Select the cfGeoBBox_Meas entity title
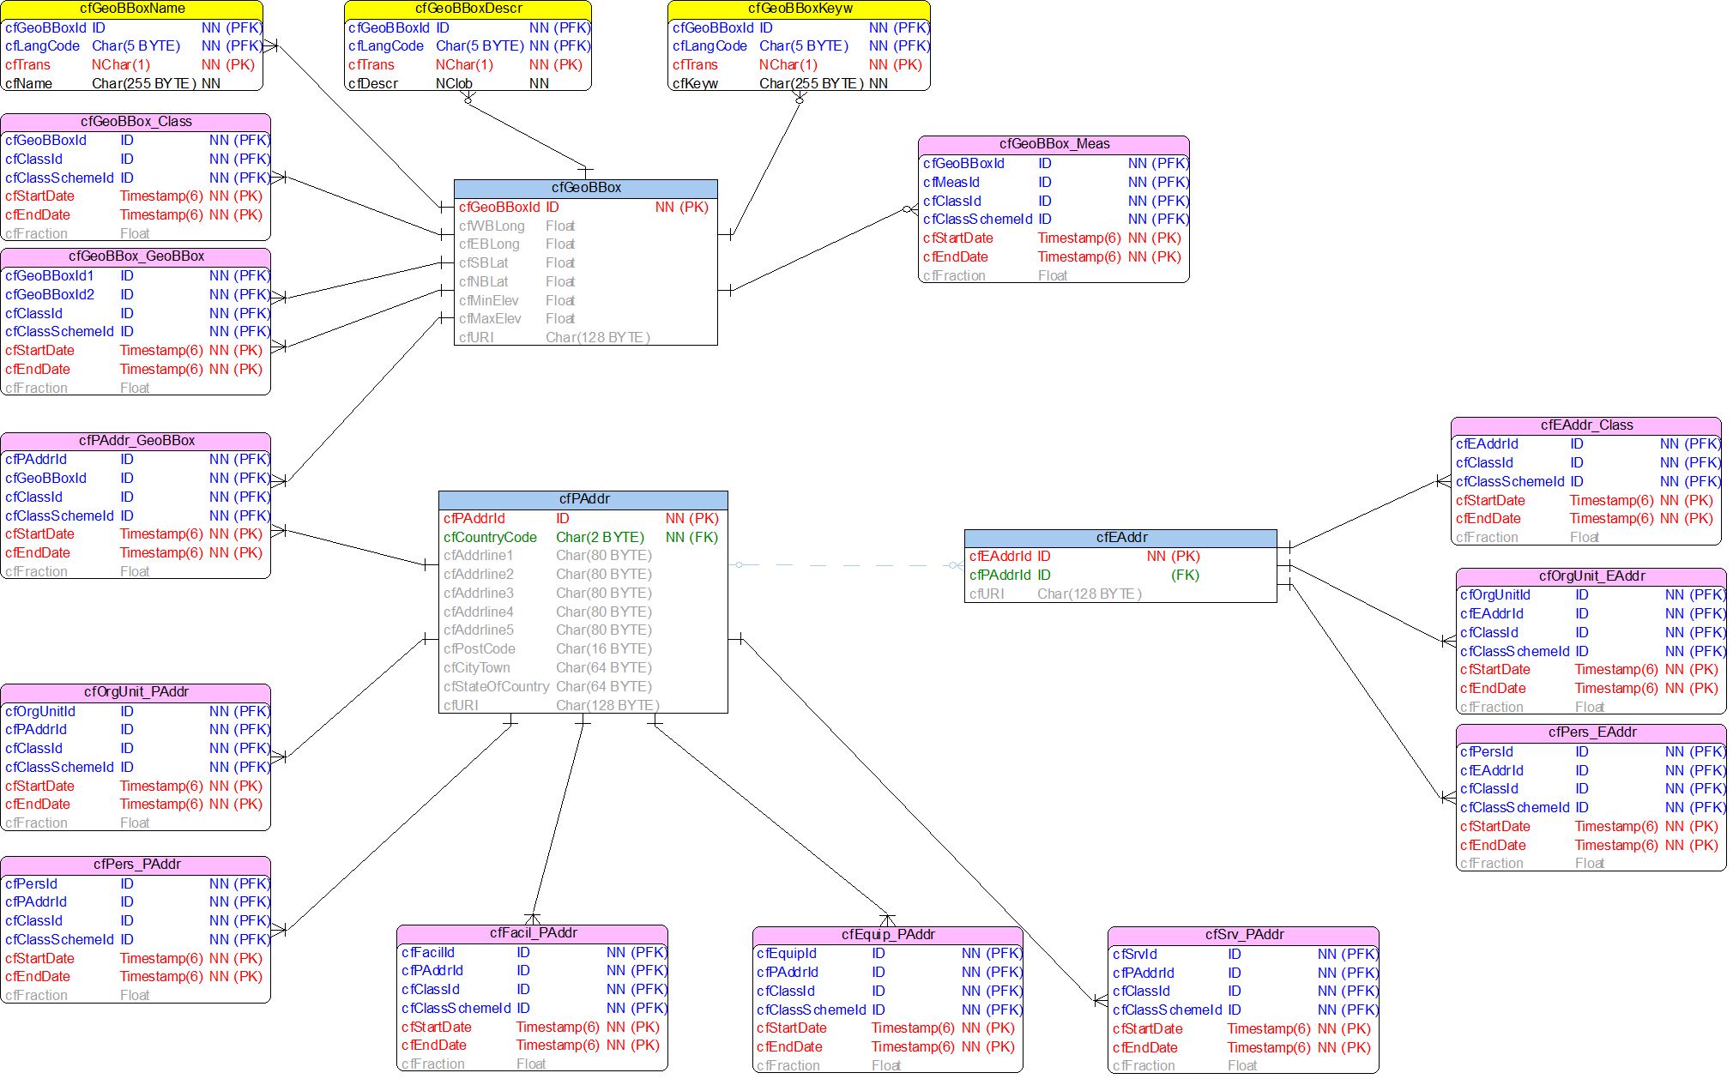The image size is (1733, 1079). pyautogui.click(x=1054, y=144)
